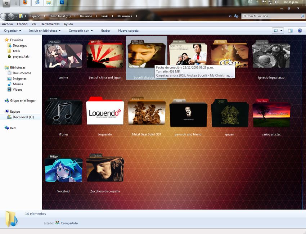Open Música library
The image size is (306, 234).
(18, 84)
